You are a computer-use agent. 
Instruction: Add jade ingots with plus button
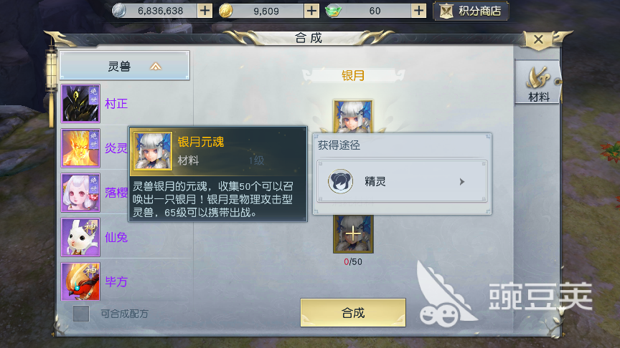(x=418, y=11)
